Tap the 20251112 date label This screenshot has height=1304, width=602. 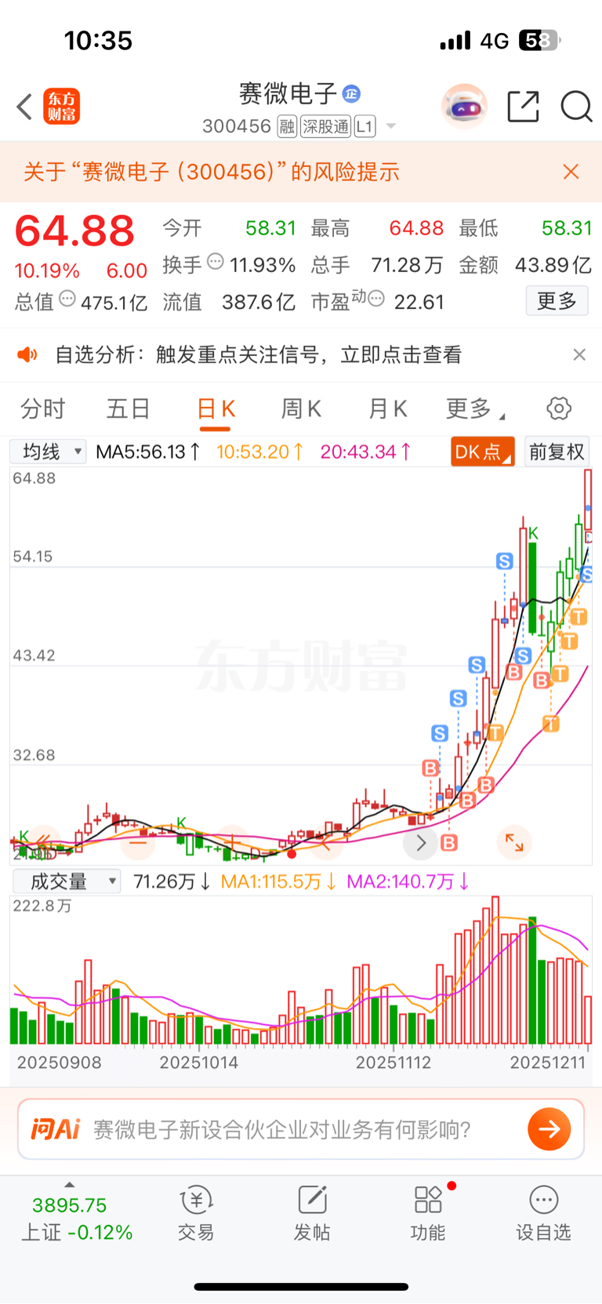(393, 1062)
